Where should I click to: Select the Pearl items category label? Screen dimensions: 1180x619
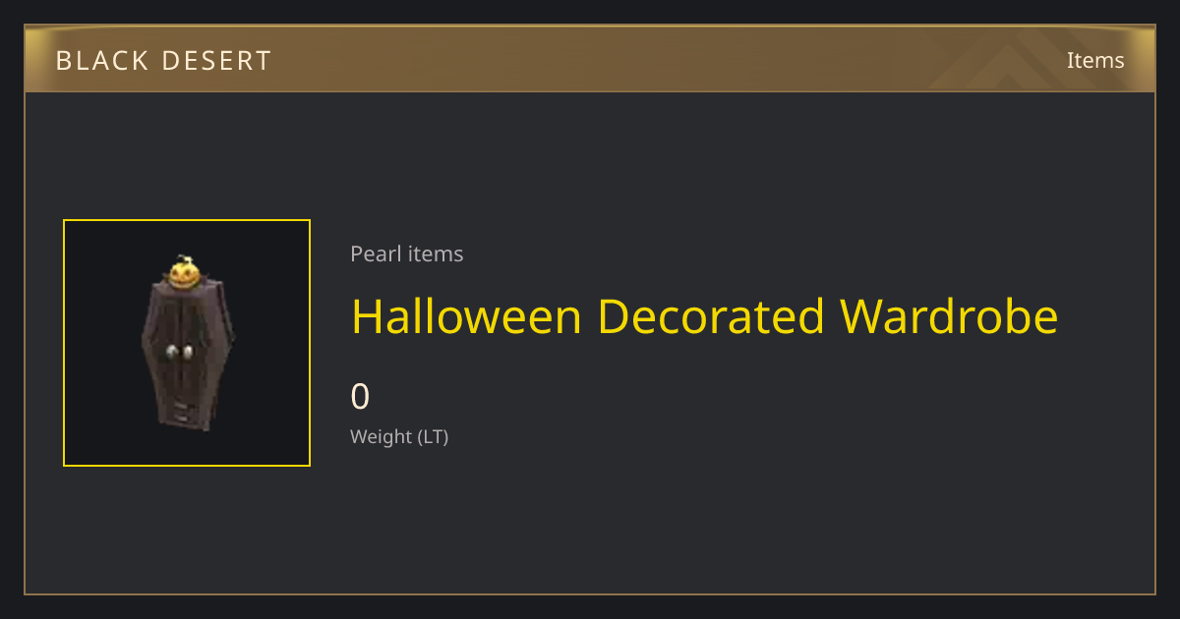(407, 253)
